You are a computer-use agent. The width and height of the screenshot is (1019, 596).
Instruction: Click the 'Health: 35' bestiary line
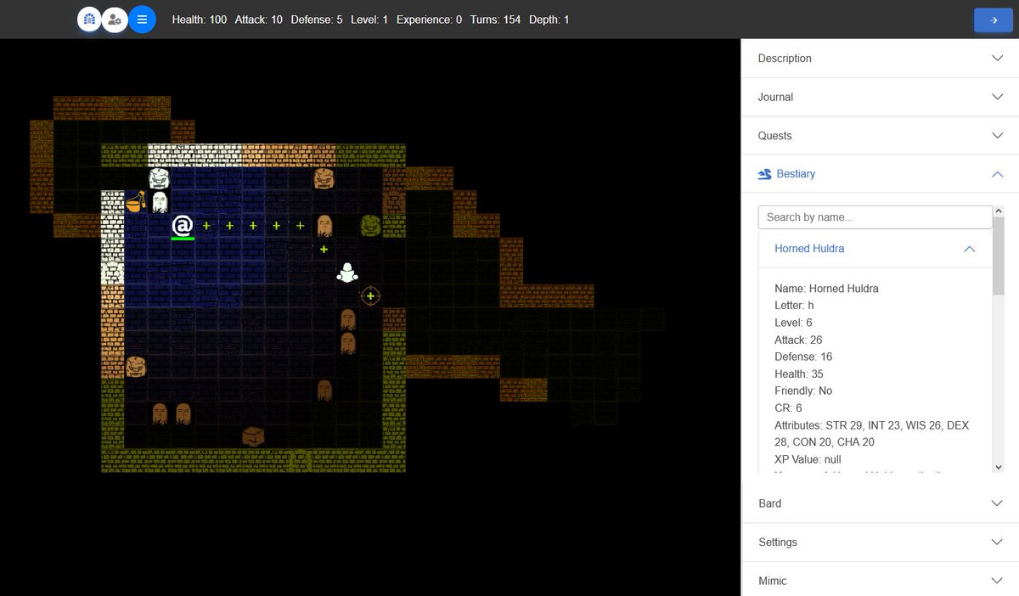[799, 374]
